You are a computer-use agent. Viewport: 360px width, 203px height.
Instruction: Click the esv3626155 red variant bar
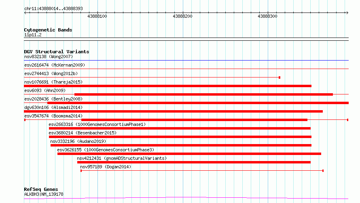(x=189, y=154)
